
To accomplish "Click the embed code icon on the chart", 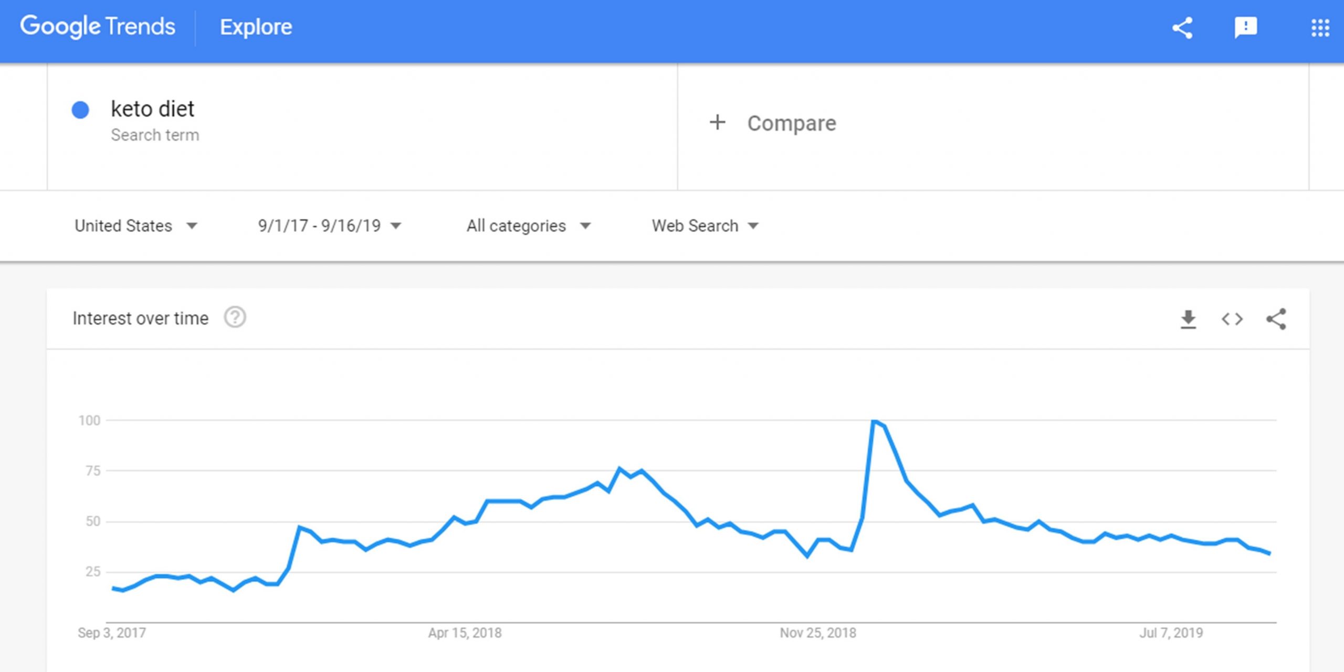I will pos(1232,319).
